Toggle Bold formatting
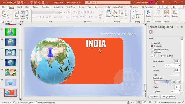Viewport: 185px width, 104px height. [x=34, y=17]
